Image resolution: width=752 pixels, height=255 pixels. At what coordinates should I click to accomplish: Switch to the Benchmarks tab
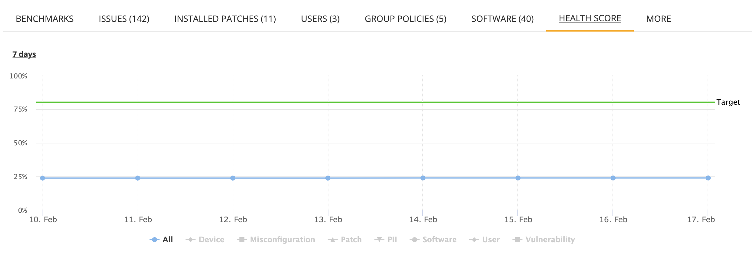45,19
